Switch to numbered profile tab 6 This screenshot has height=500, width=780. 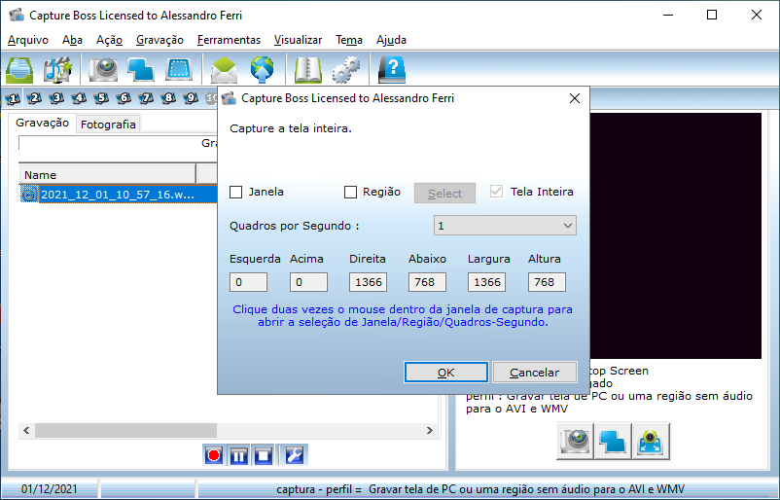pyautogui.click(x=124, y=98)
